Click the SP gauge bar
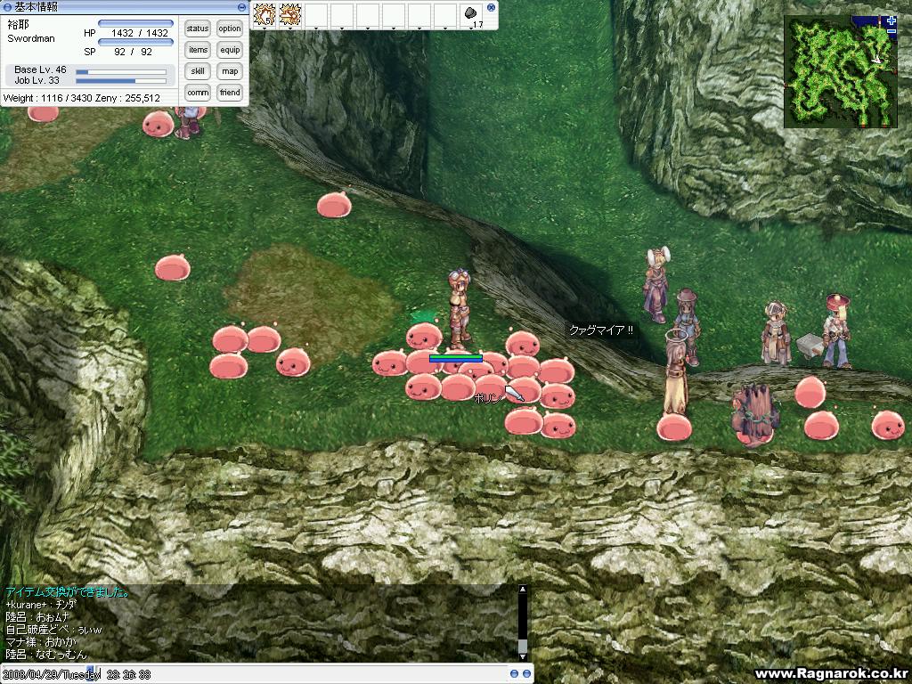912x684 pixels. click(135, 42)
